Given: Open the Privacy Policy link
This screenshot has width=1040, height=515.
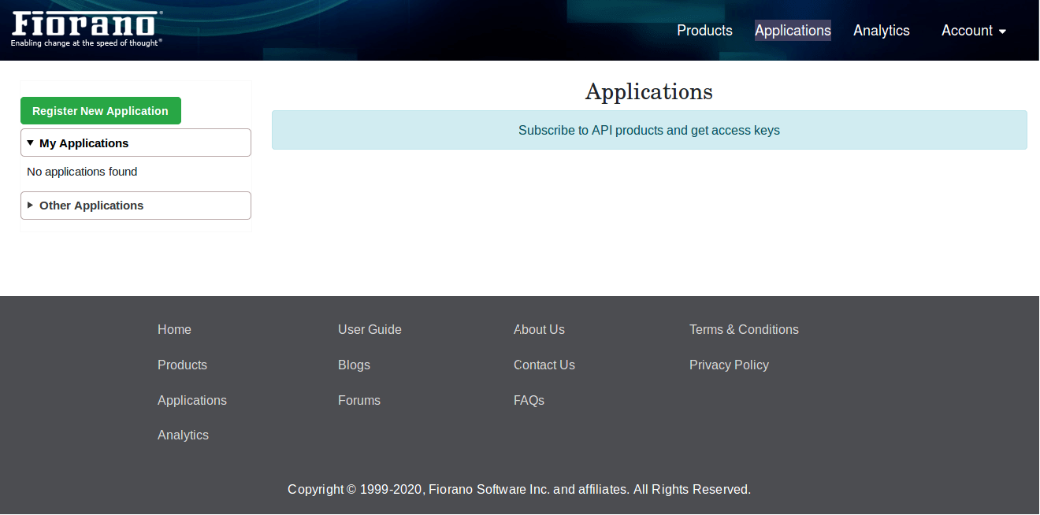Looking at the screenshot, I should coord(728,365).
